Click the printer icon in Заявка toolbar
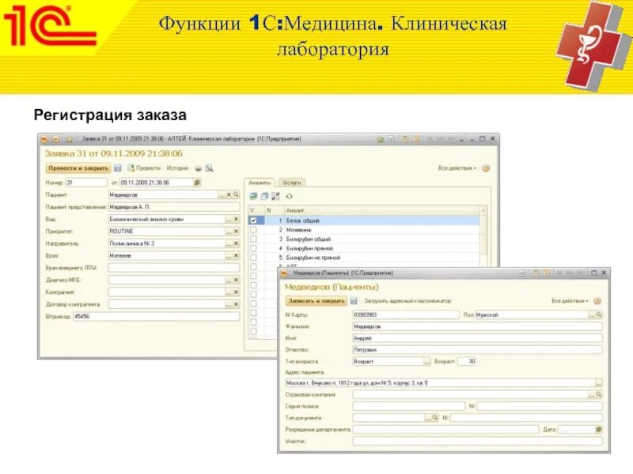This screenshot has height=474, width=633. click(x=198, y=168)
